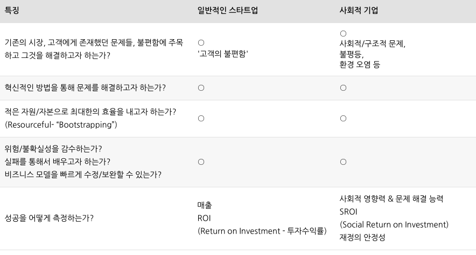Click the ROI text in startup column
The height and width of the screenshot is (255, 476).
(204, 218)
